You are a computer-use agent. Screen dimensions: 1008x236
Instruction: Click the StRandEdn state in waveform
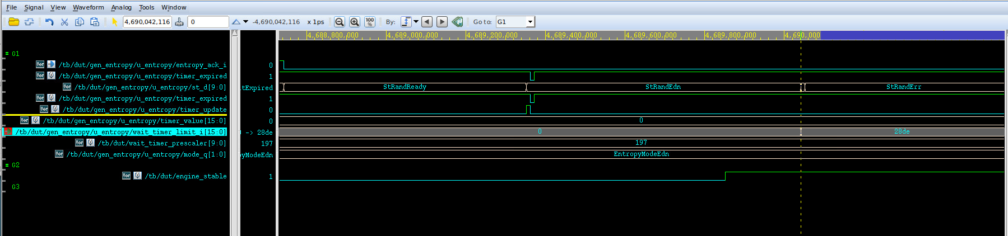[663, 87]
